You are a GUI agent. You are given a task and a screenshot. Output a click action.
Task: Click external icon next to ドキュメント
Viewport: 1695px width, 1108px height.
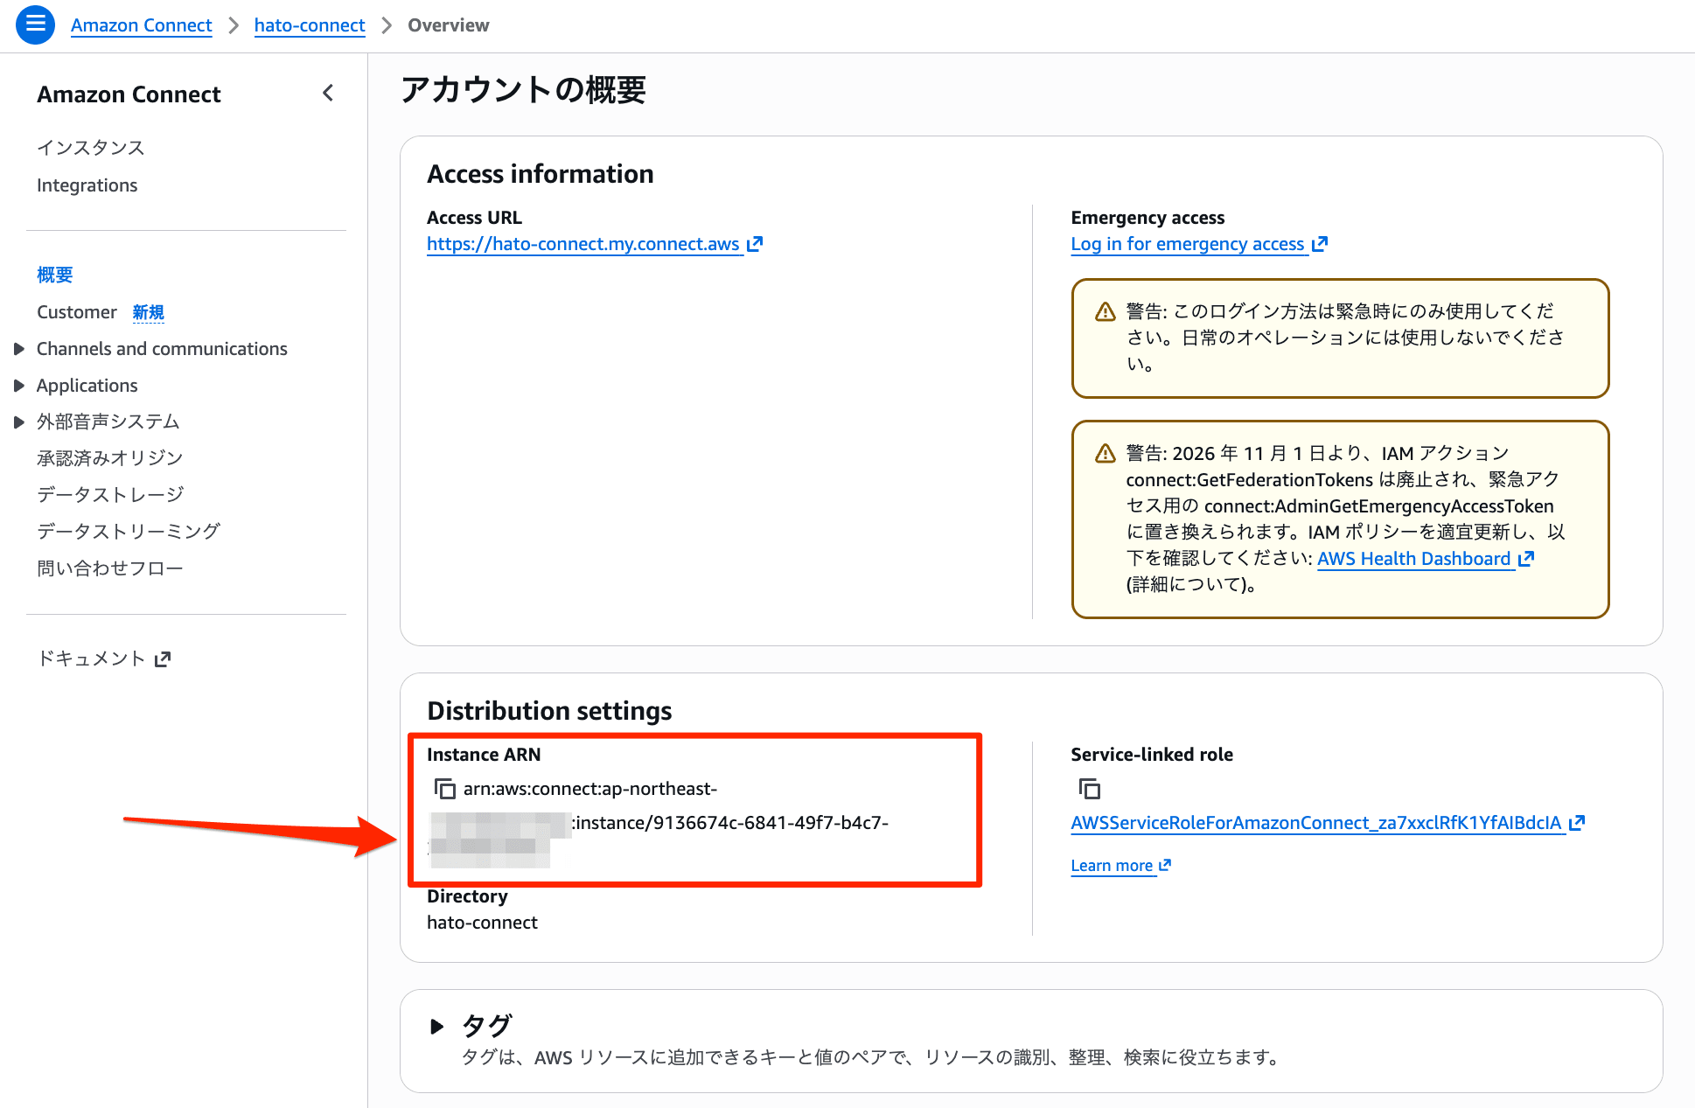pyautogui.click(x=163, y=659)
